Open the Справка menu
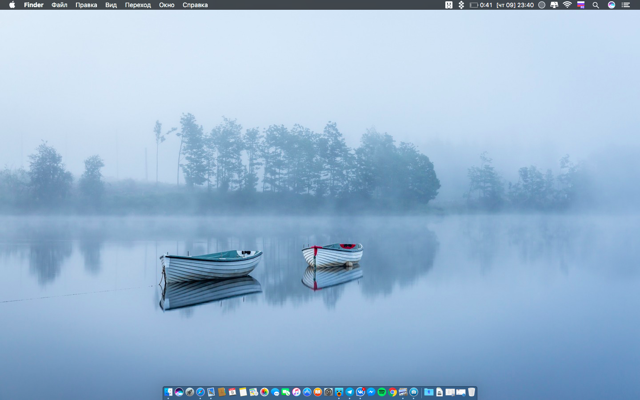640x400 pixels. pos(195,5)
